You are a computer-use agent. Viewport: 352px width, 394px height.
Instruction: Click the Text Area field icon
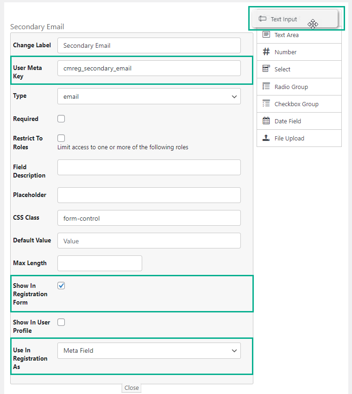[265, 34]
